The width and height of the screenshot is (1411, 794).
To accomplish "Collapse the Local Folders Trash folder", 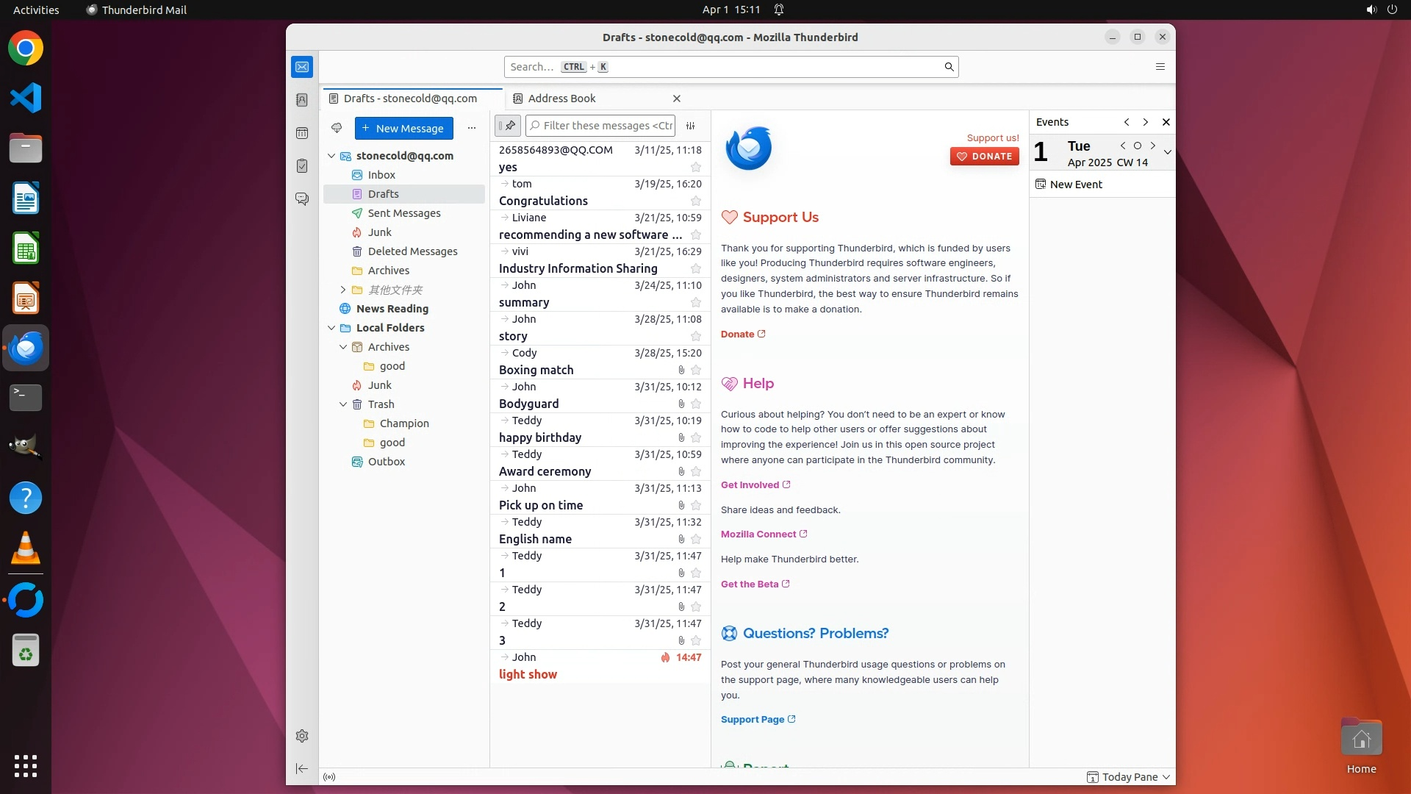I will coord(343,404).
